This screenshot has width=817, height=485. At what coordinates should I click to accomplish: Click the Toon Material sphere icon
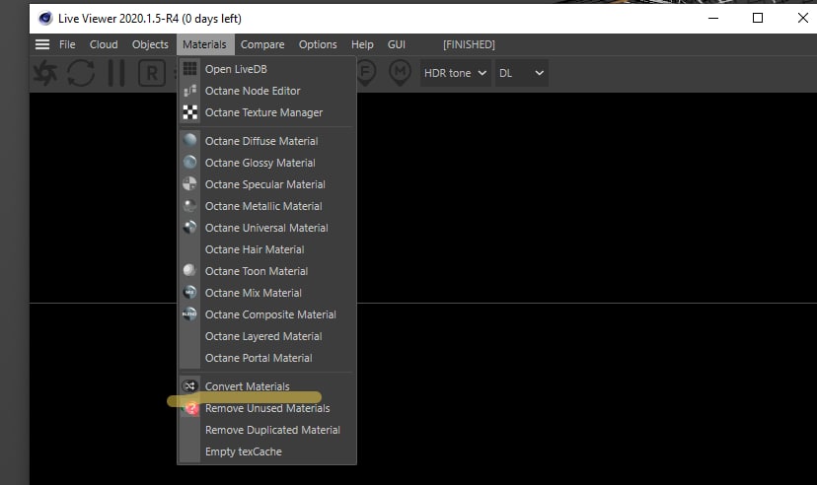[x=190, y=271]
